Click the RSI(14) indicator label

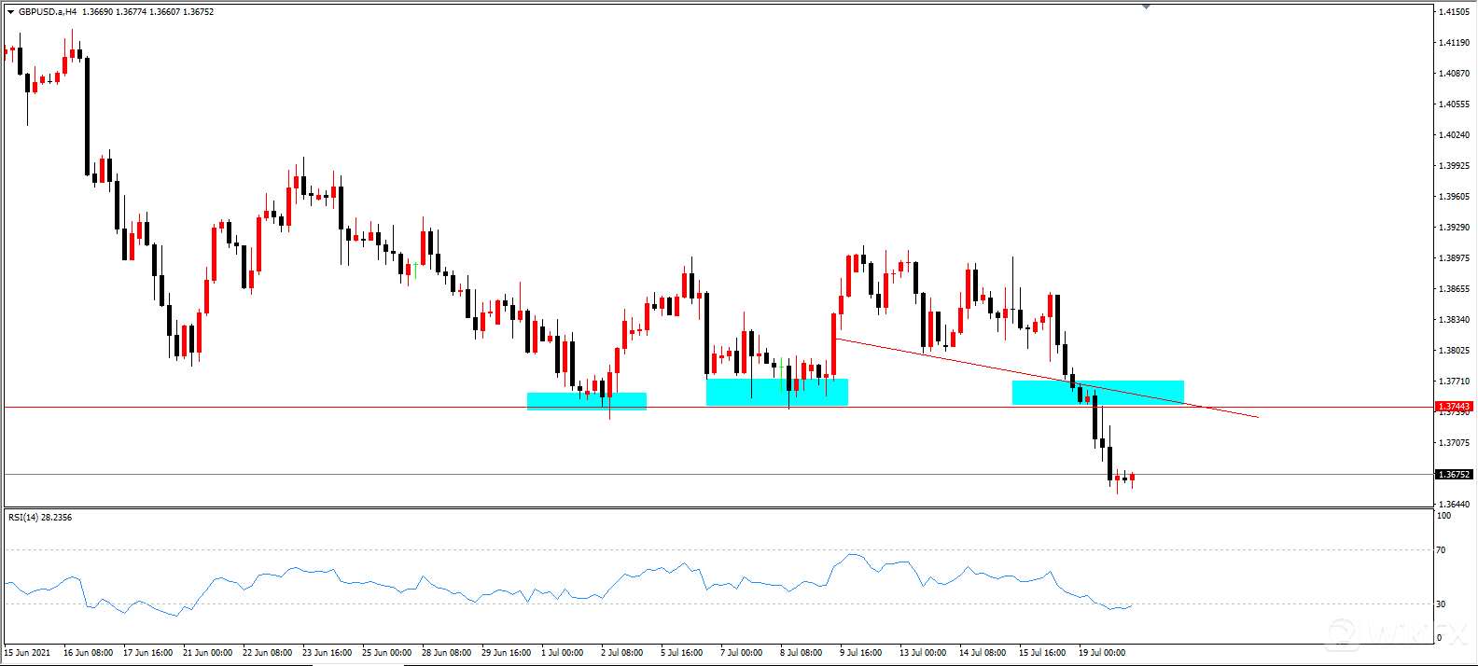point(40,517)
